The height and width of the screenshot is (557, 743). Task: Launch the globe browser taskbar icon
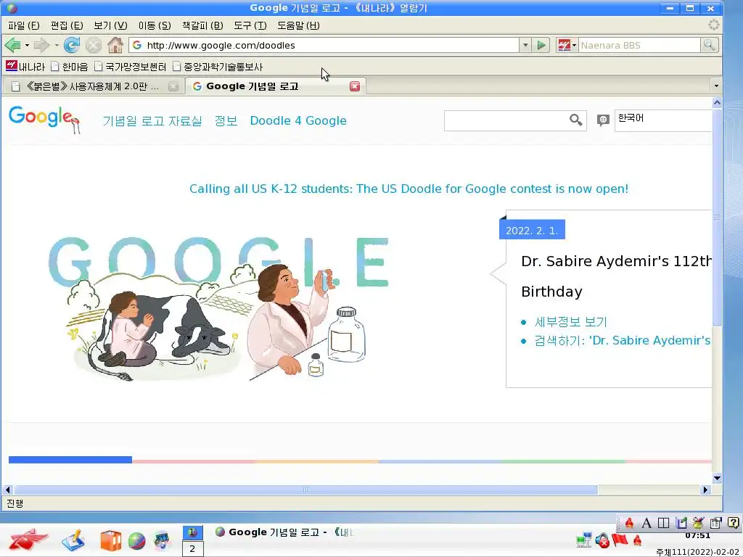coord(136,541)
